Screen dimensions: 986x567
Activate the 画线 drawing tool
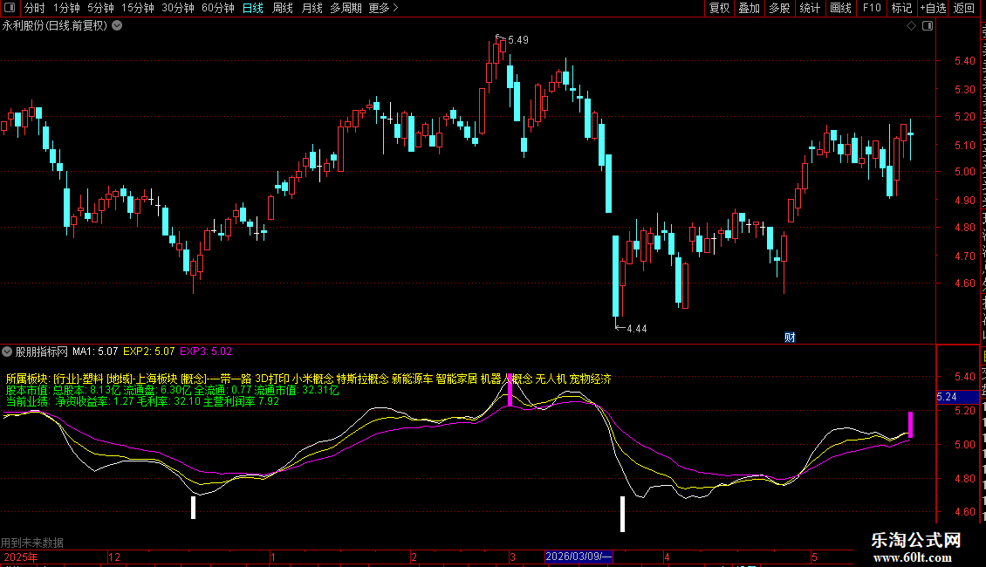(840, 8)
